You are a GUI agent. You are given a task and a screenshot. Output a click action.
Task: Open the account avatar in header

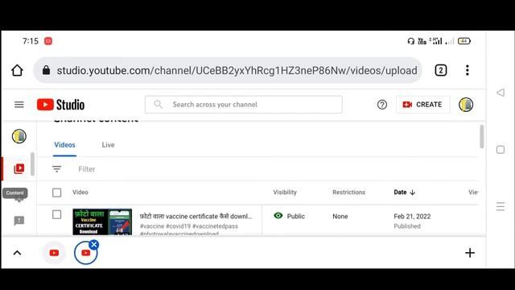coord(466,105)
